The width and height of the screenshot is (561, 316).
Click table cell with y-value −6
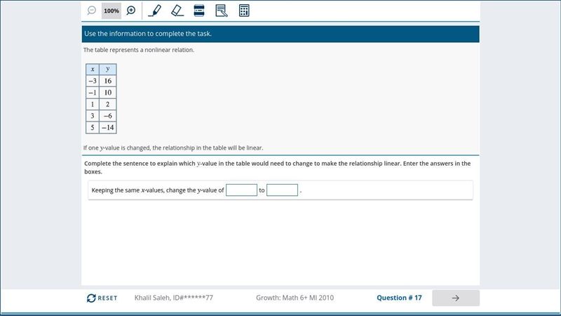click(x=108, y=116)
